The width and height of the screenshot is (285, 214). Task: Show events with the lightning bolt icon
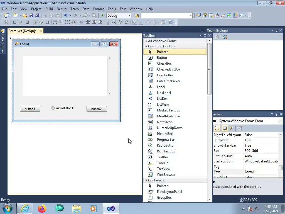click(231, 128)
